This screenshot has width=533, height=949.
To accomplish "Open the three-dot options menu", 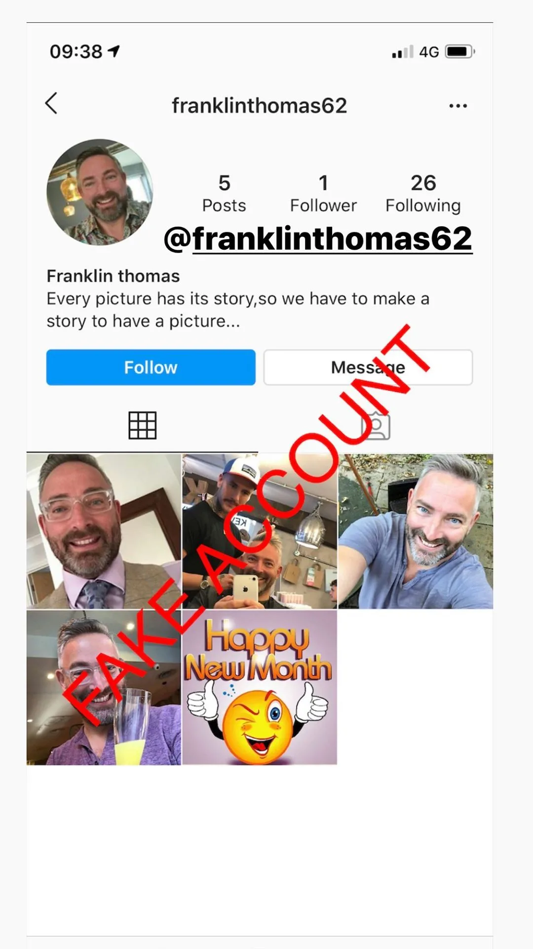I will [x=458, y=106].
